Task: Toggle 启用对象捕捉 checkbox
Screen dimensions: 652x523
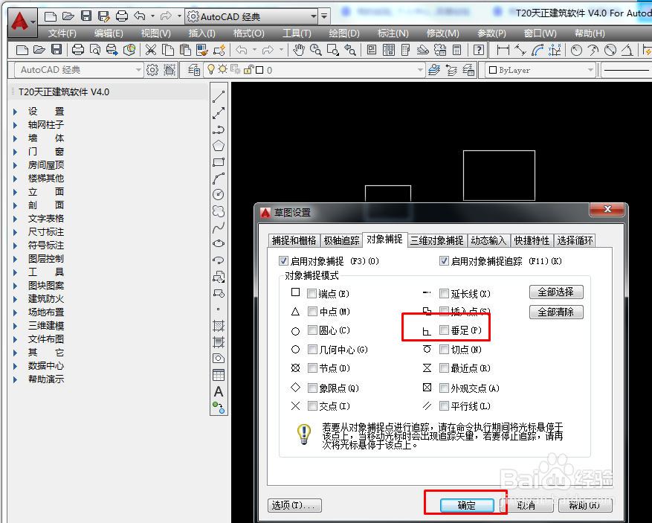Action: 283,261
